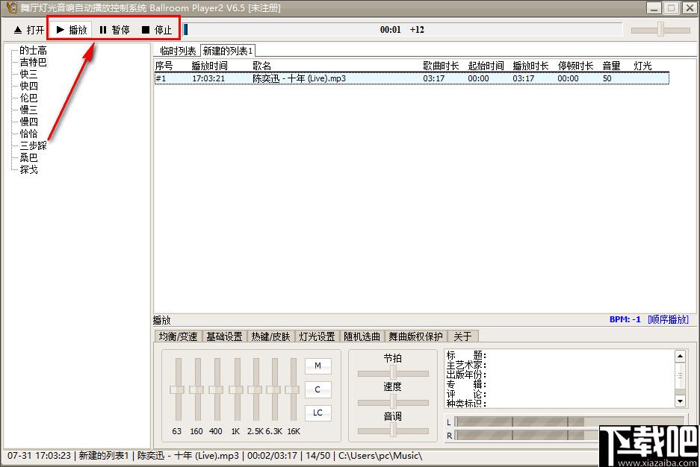Adjust the 音调 (pitch) slider
The height and width of the screenshot is (467, 700).
pyautogui.click(x=393, y=430)
